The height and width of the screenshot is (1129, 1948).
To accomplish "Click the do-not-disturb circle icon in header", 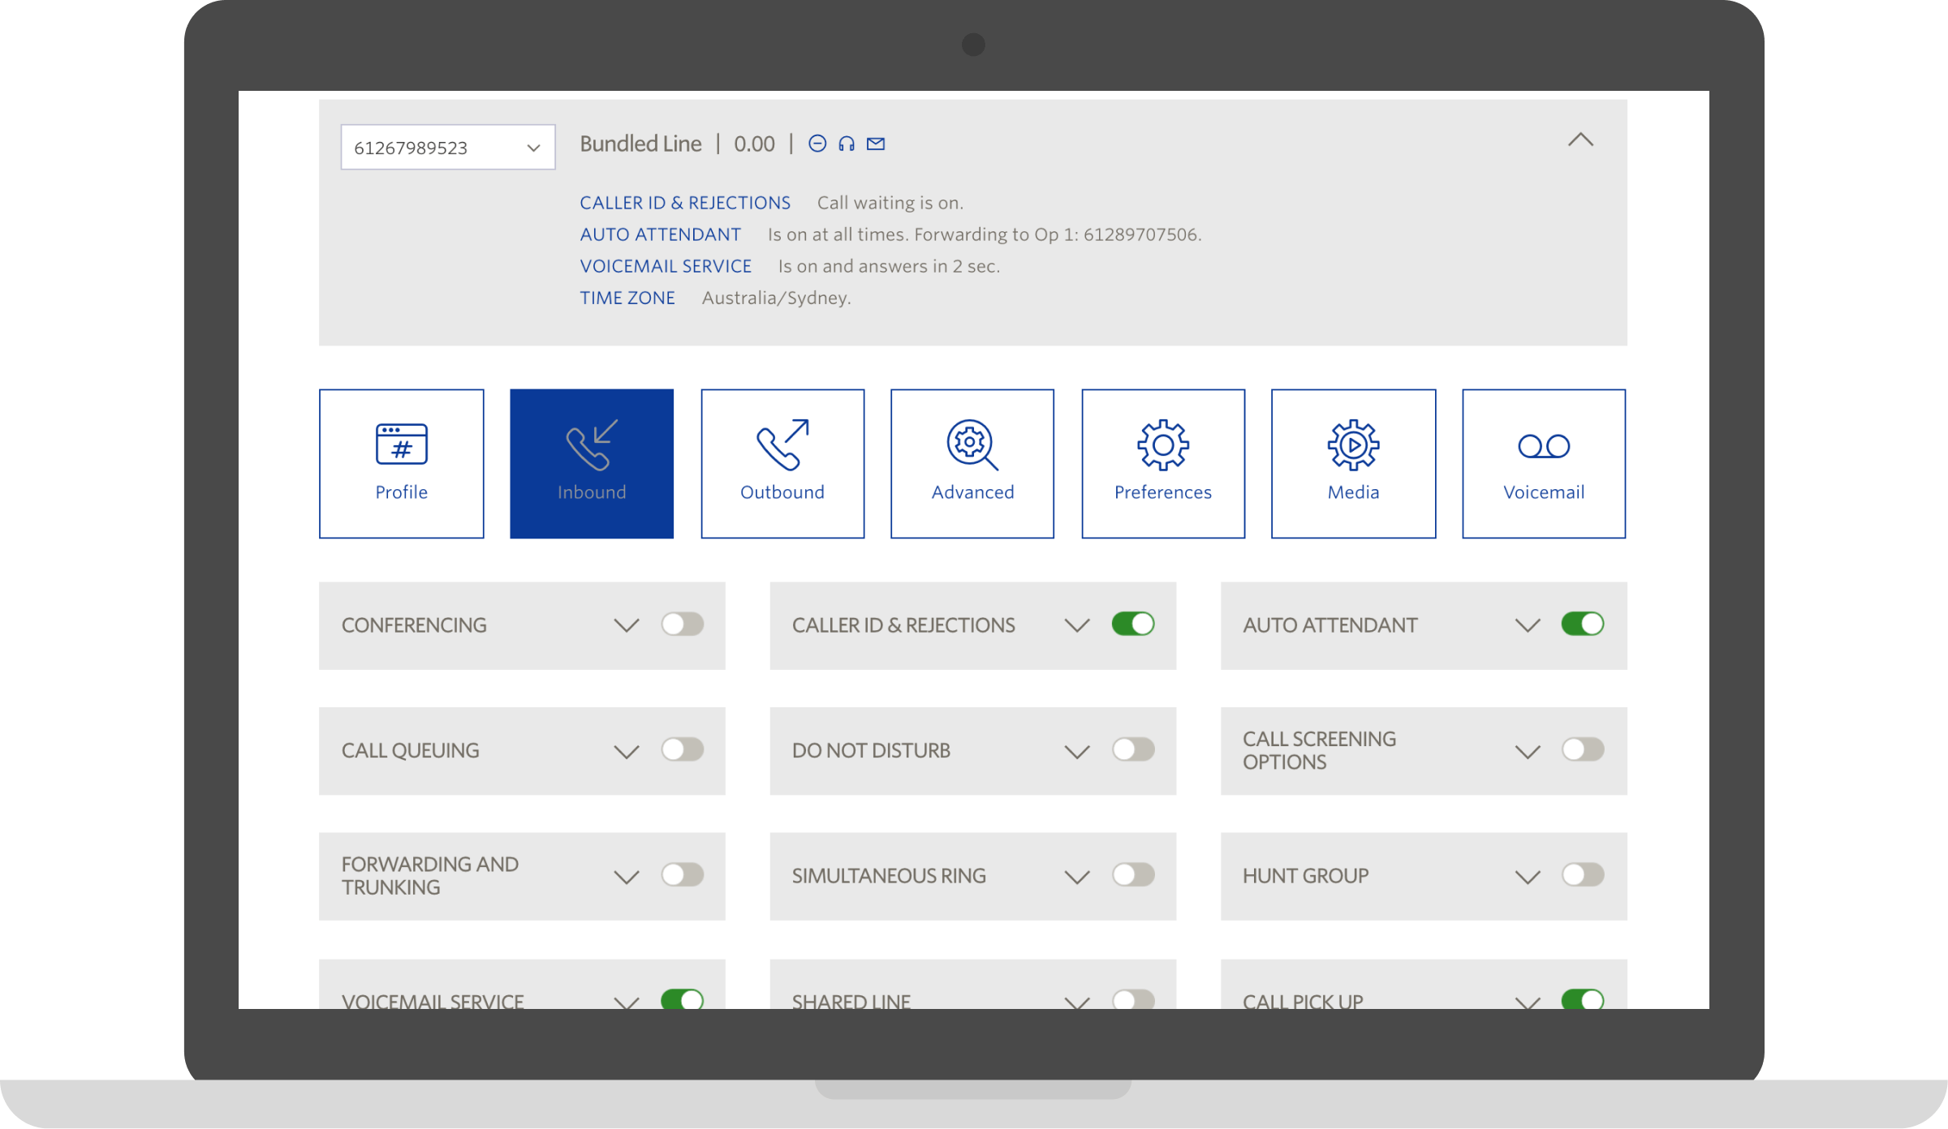I will coord(817,144).
